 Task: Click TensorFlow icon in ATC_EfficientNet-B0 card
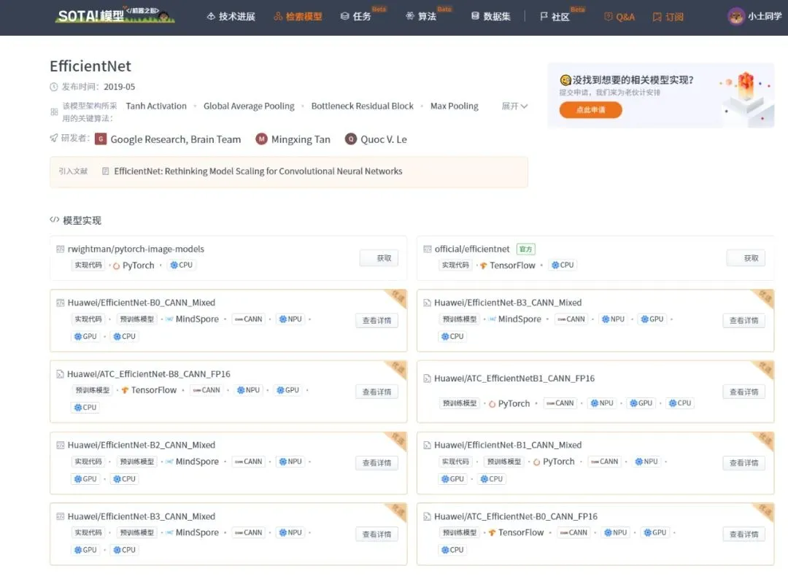492,533
